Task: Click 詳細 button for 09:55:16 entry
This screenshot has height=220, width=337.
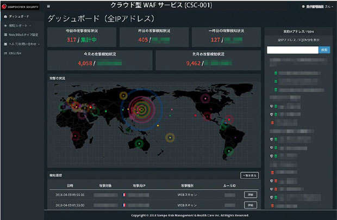Action: point(249,194)
